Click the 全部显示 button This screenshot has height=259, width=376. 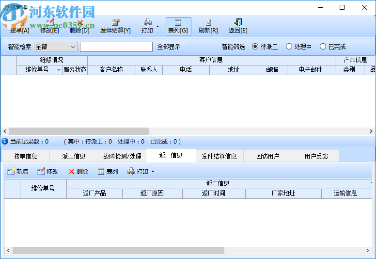pos(169,47)
